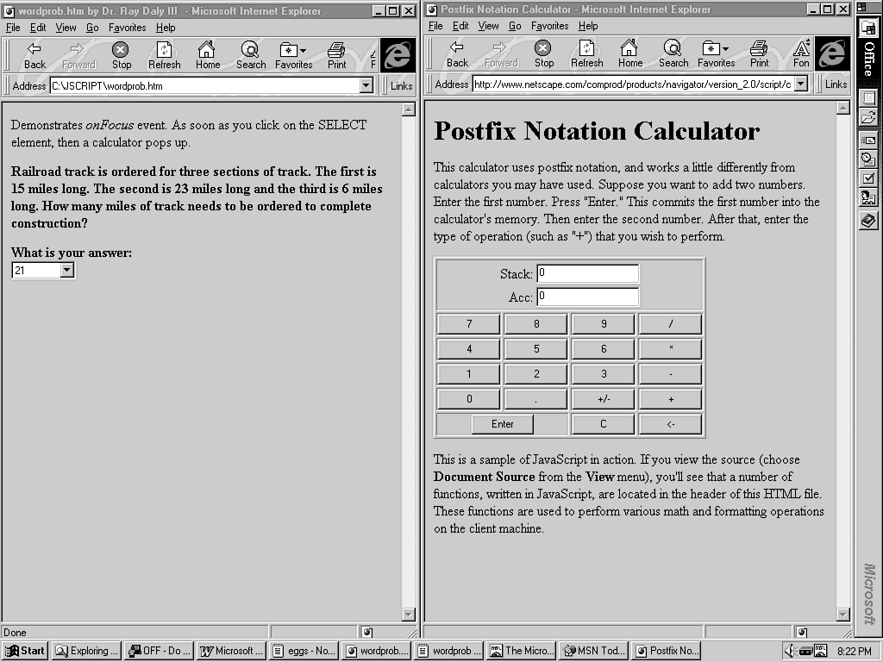The image size is (883, 662).
Task: Click the calculator 5 button
Action: coord(536,349)
